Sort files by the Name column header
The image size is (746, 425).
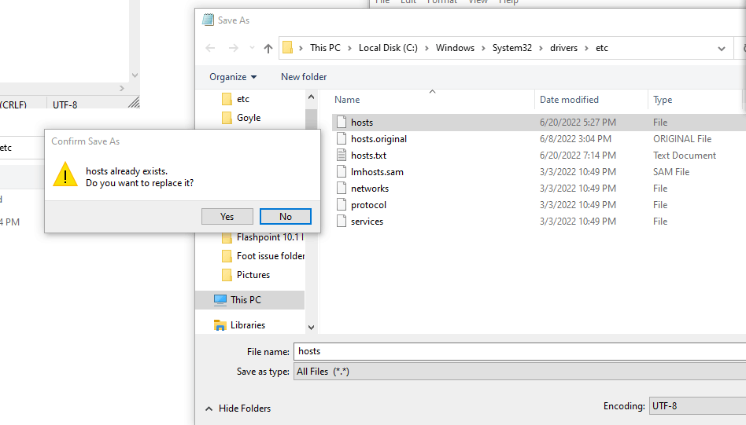tap(347, 100)
